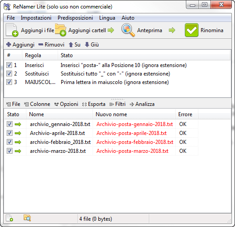
Task: Click the Rinomina button label
Action: [x=212, y=30]
